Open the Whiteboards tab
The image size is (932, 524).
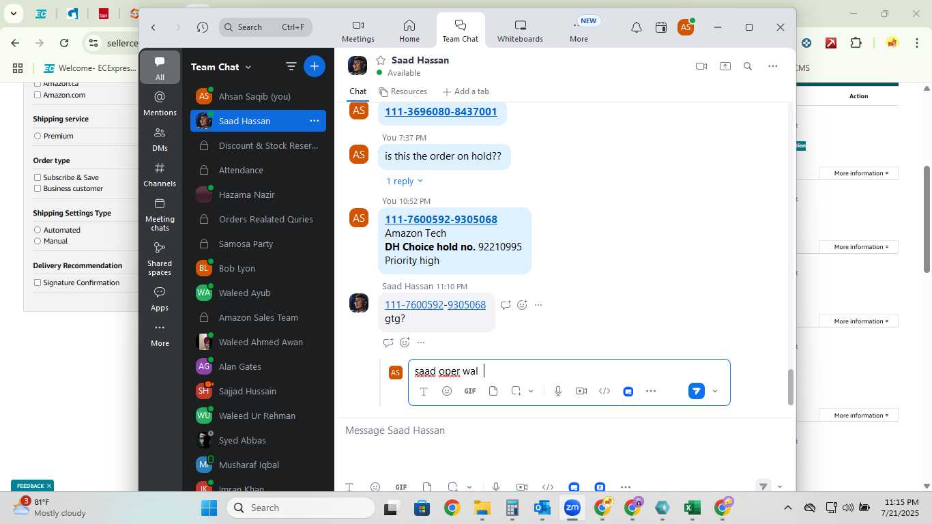tap(520, 31)
